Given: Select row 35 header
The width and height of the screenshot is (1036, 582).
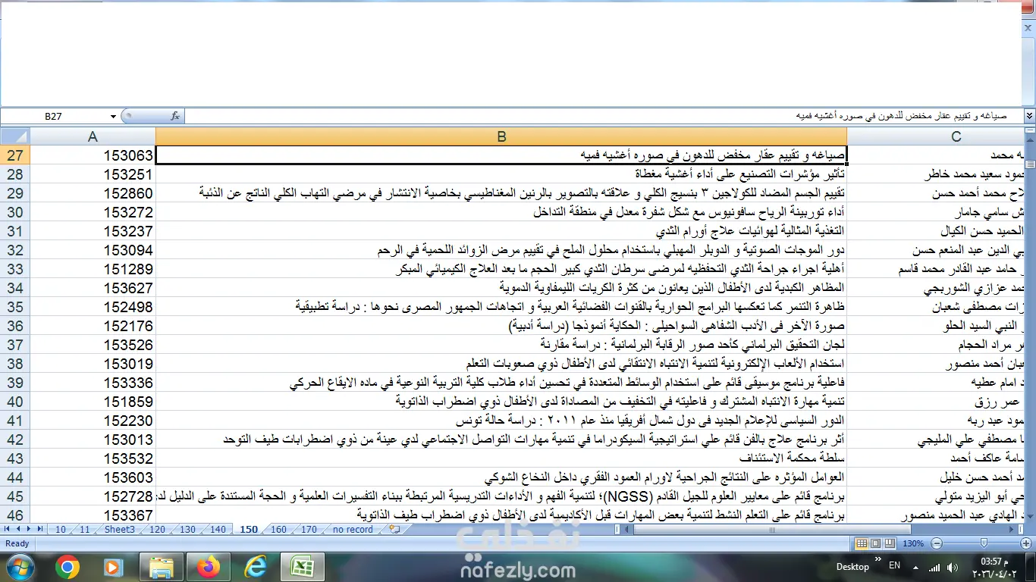Looking at the screenshot, I should [15, 307].
